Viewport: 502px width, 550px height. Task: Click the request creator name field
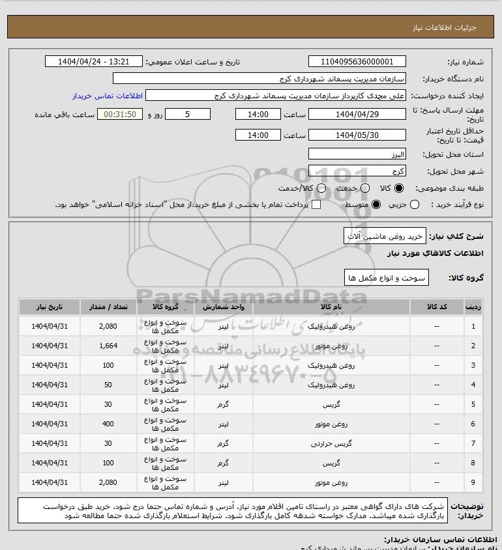point(276,95)
